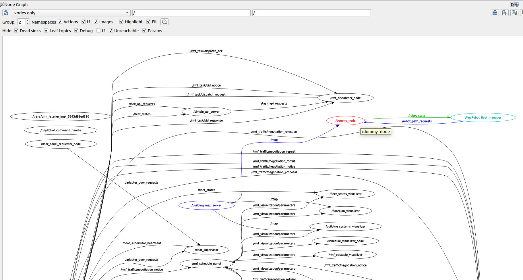
Task: Toggle the Hide Debug checkbox
Action: coord(76,31)
